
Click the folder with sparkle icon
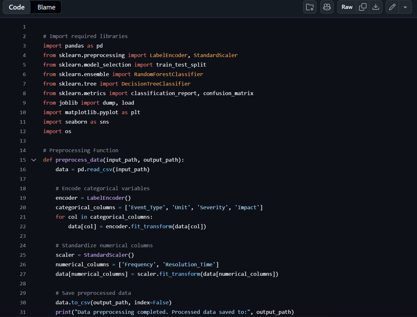tap(310, 7)
